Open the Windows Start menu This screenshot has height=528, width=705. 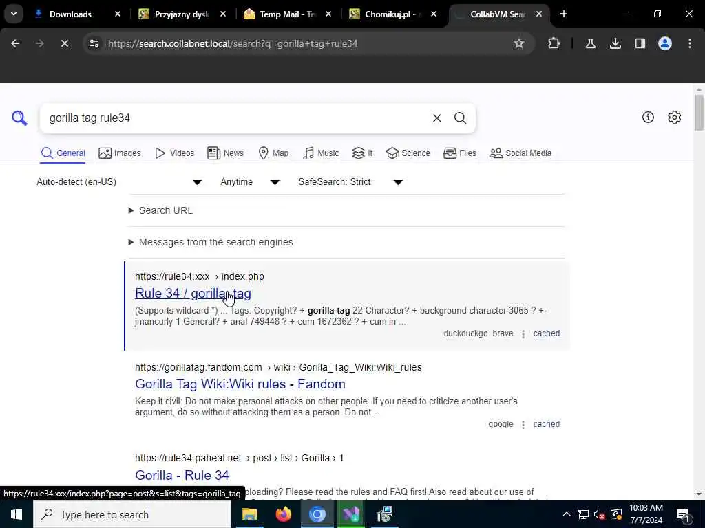pos(17,514)
